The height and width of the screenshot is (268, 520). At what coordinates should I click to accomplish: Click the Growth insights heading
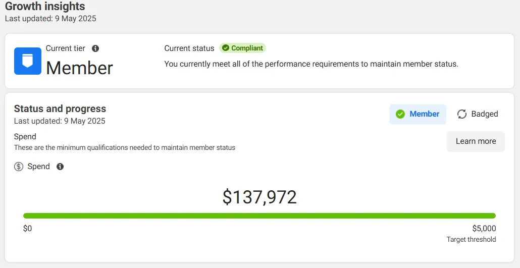tap(45, 6)
